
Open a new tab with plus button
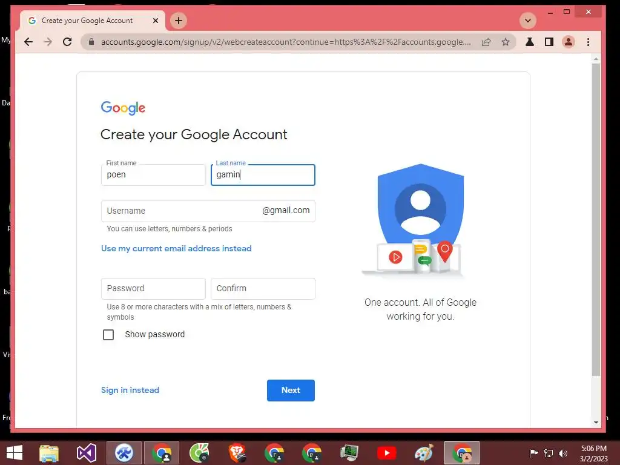[179, 21]
